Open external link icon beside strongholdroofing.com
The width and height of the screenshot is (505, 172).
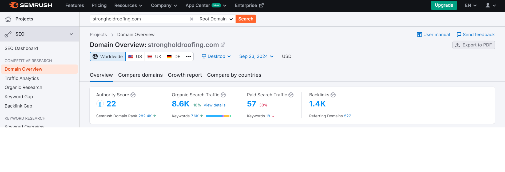point(223,45)
